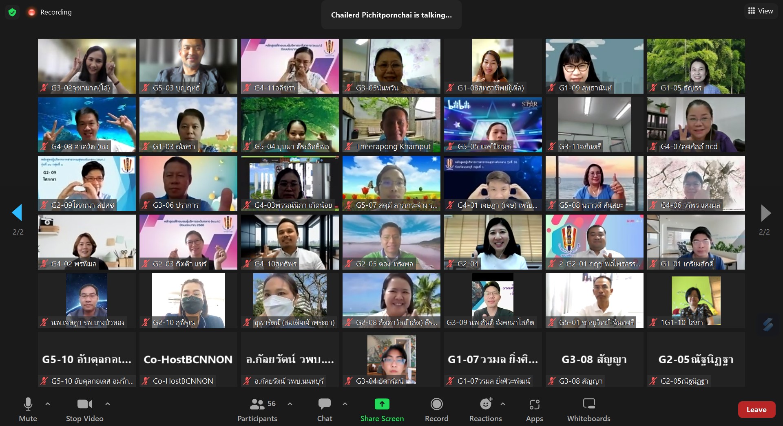Expand audio options caret beside Mute
Screen dimensions: 783x426
point(48,404)
